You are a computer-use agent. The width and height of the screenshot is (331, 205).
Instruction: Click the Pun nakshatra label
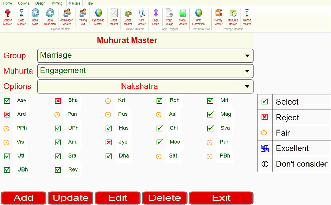(72, 114)
